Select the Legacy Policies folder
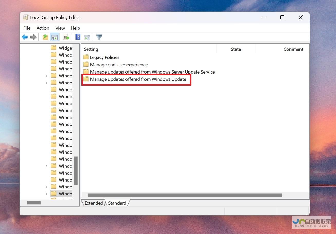 102,57
